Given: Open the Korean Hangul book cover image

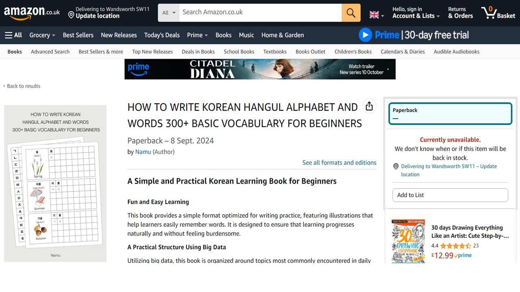Looking at the screenshot, I should point(55,183).
